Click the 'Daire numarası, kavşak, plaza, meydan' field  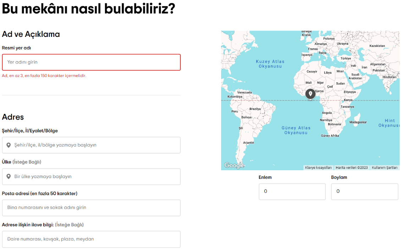coord(91,239)
